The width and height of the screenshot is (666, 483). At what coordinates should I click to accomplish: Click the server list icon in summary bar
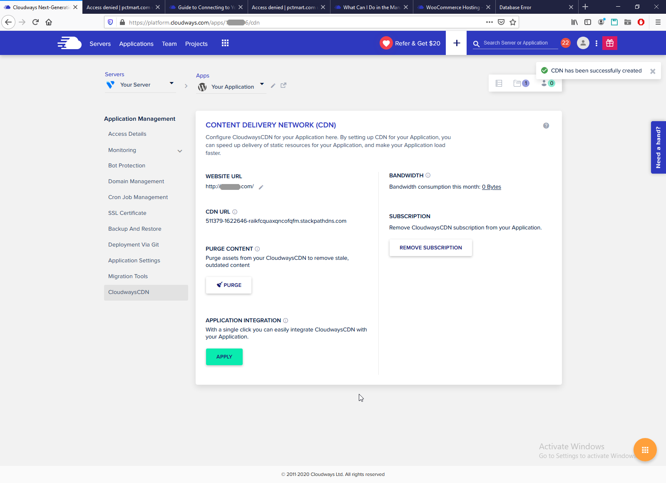coord(499,83)
